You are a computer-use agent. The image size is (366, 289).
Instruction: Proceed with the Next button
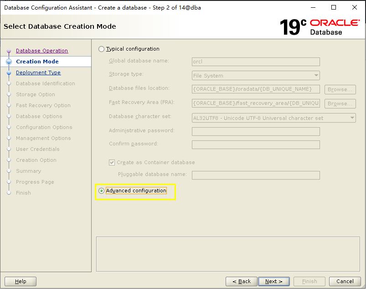point(274,281)
